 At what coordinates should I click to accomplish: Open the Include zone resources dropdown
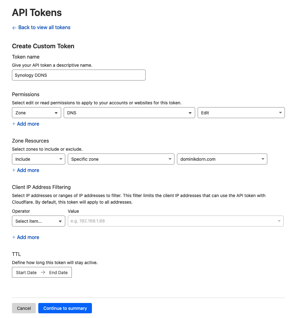(x=38, y=159)
